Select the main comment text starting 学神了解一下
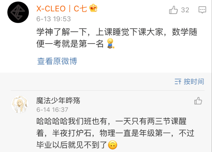Image resolution: width=212 pixels, height=152 pixels. click(117, 38)
